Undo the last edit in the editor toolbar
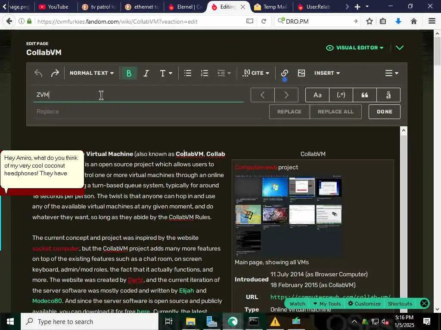Image resolution: width=441 pixels, height=330 pixels. coord(38,73)
